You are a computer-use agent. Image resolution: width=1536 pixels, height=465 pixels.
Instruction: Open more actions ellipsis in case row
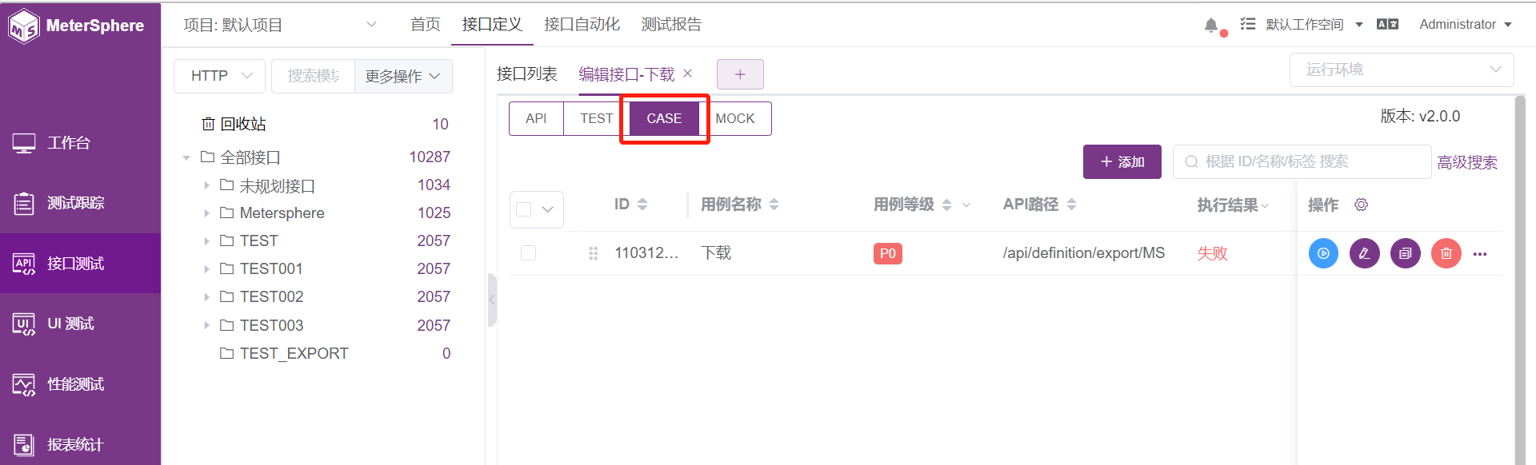[x=1480, y=254]
